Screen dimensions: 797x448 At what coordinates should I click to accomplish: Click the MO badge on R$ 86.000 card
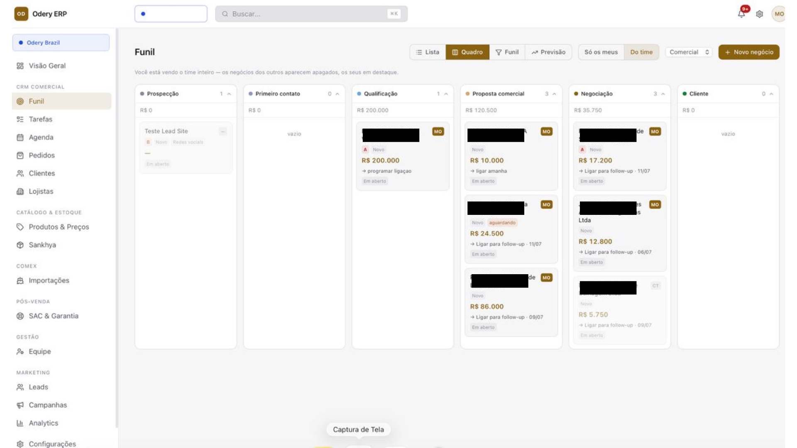[546, 278]
